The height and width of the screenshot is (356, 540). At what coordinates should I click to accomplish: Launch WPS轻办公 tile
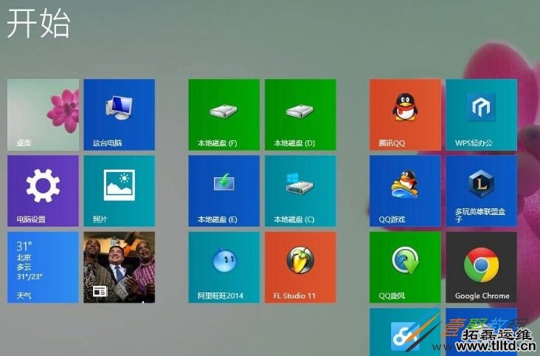[x=482, y=114]
